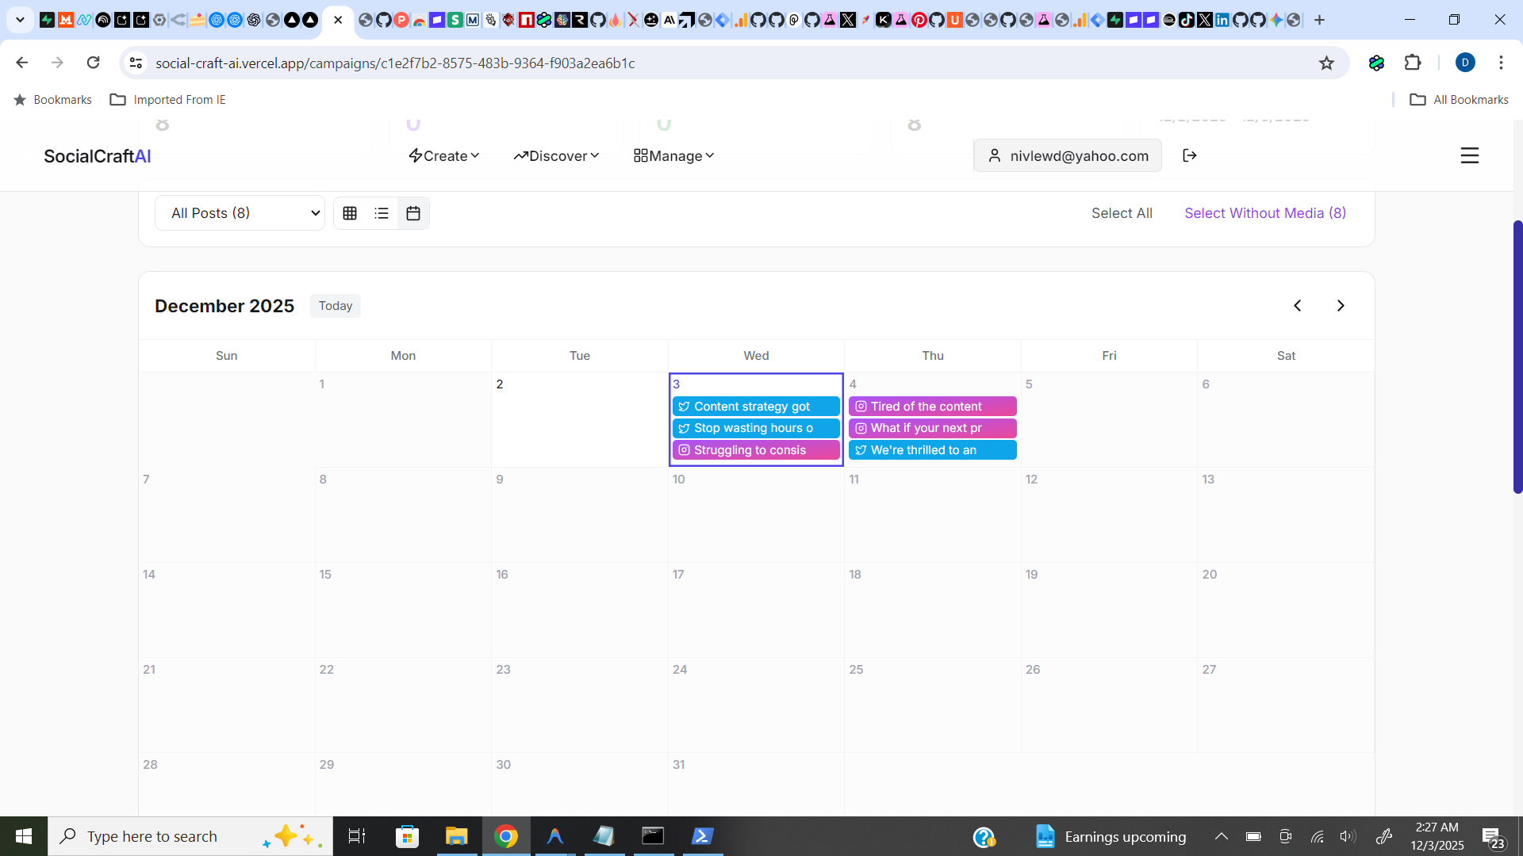The width and height of the screenshot is (1523, 856).
Task: Click the nivlewd@yahoo.com account button
Action: click(1068, 156)
